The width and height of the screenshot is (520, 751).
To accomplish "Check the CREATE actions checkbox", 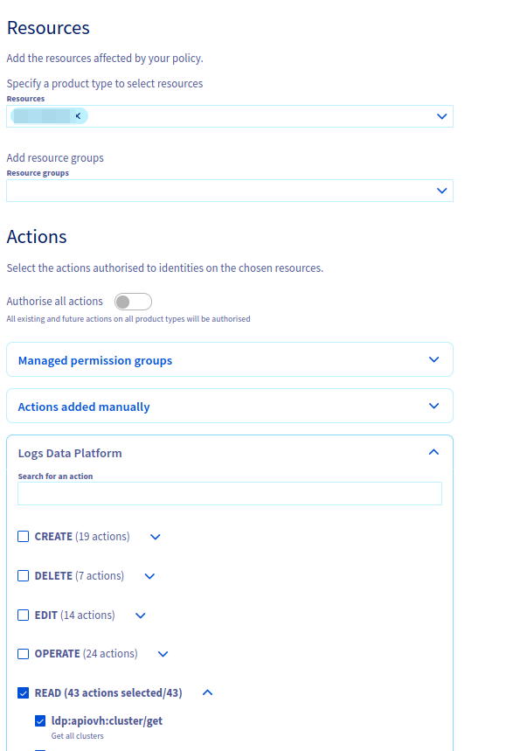I will [23, 536].
